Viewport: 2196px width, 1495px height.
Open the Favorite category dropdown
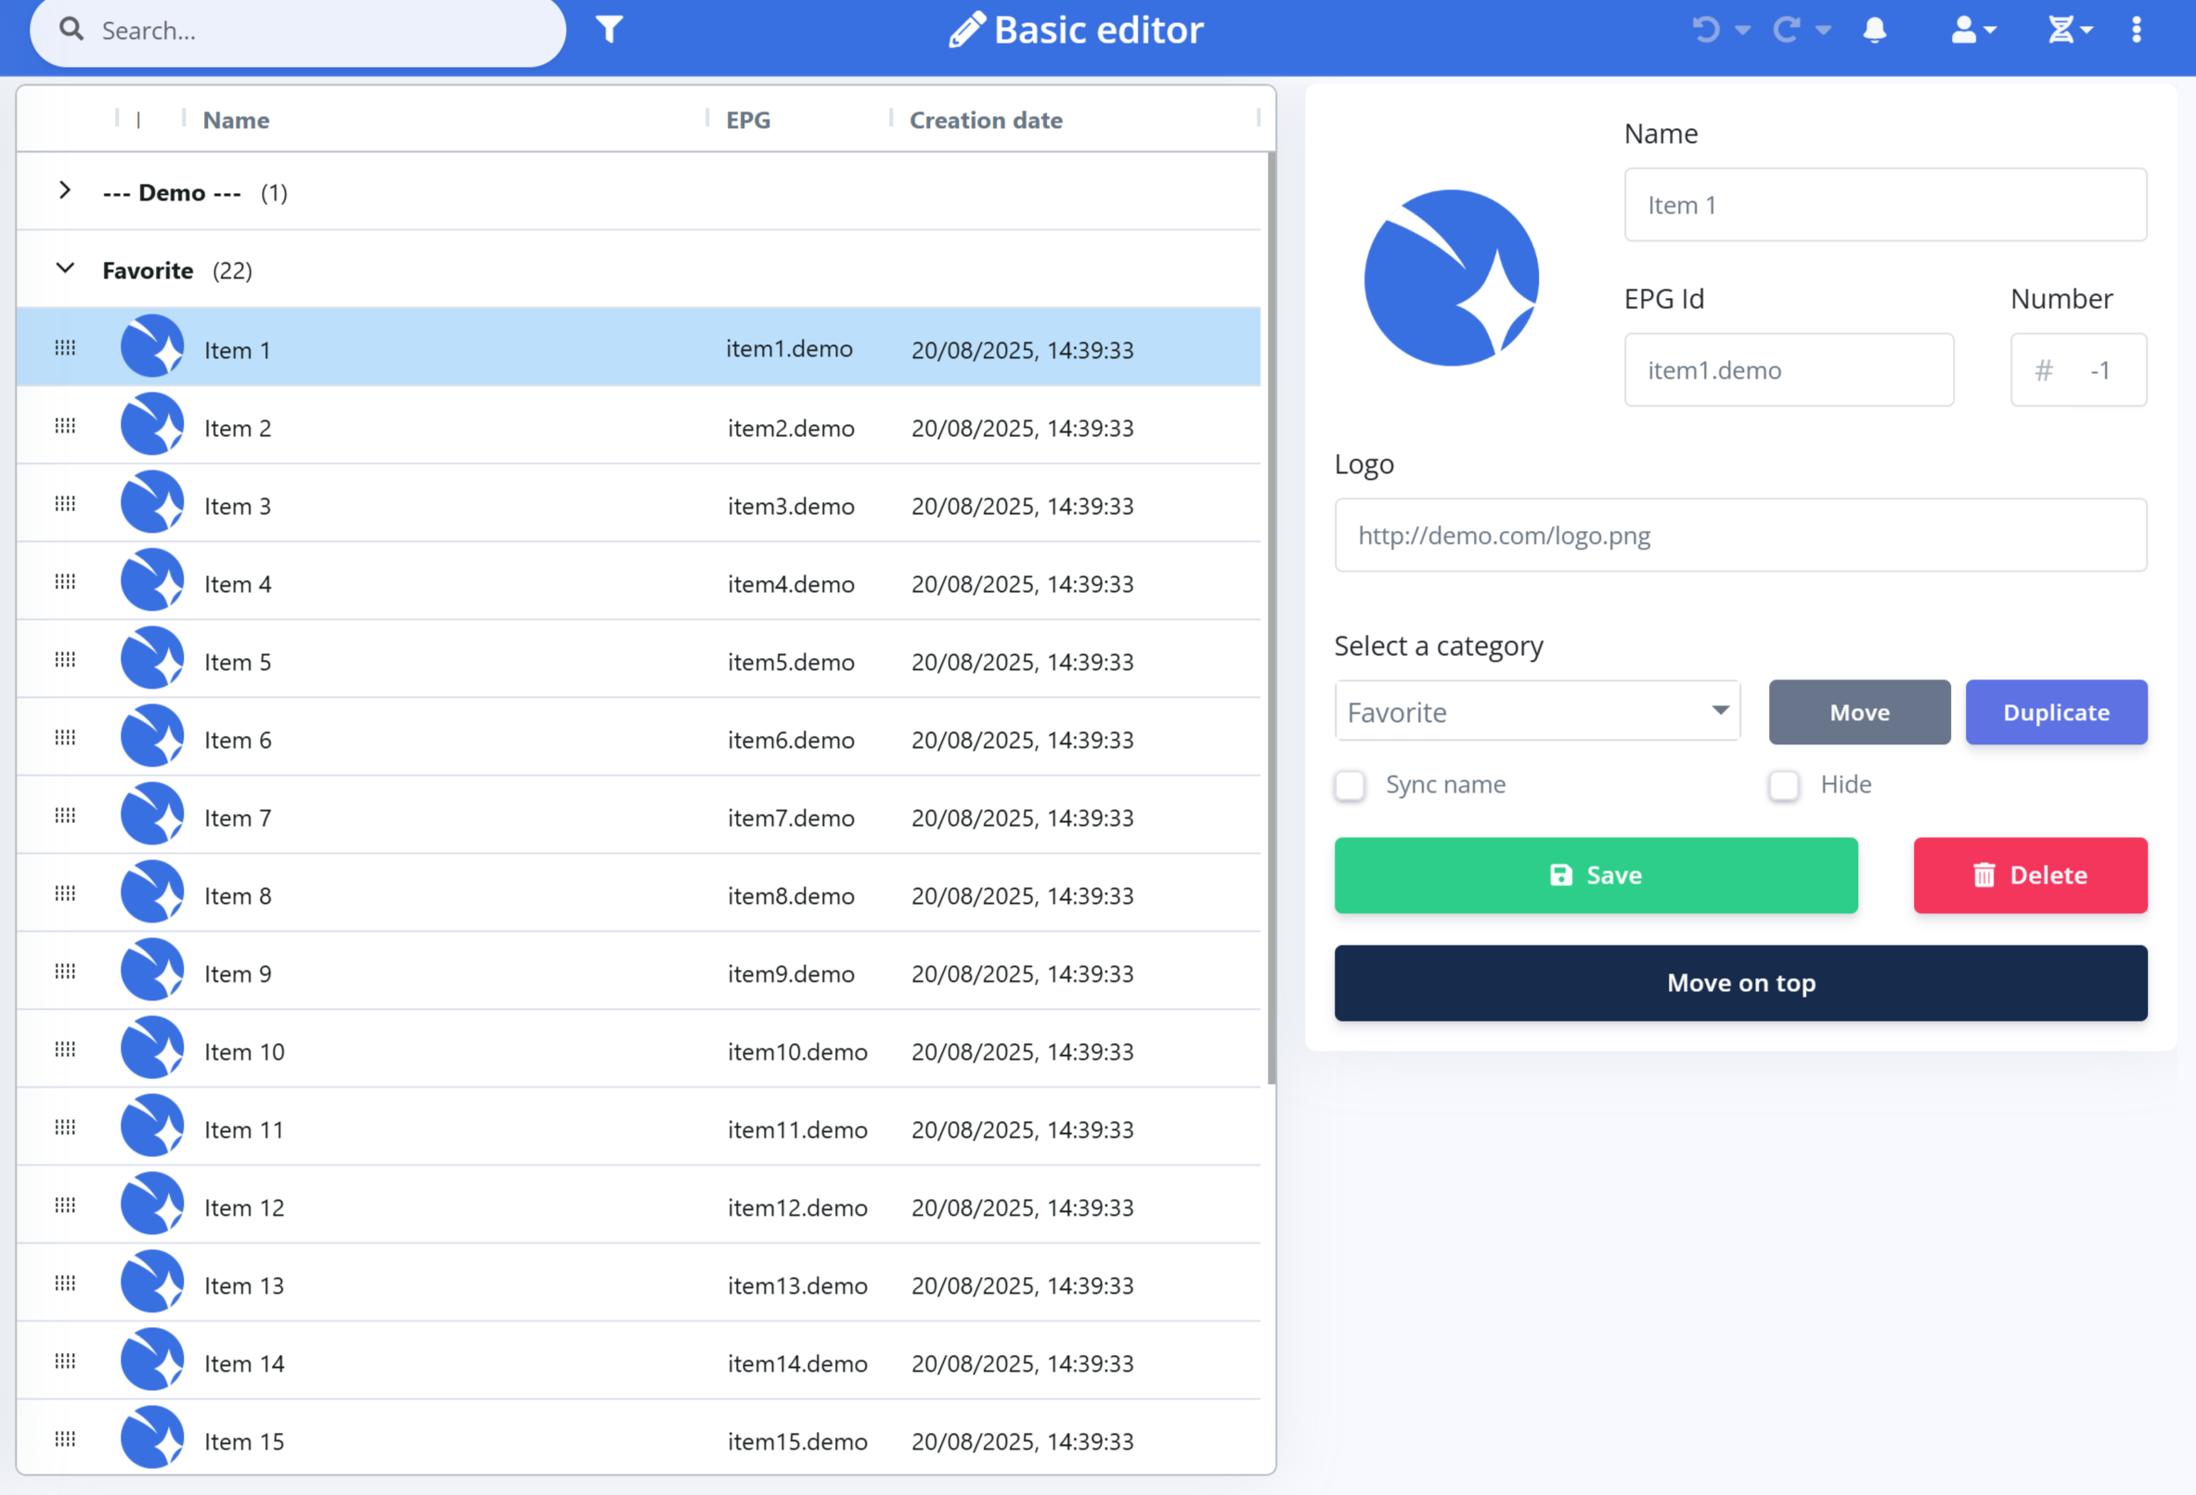tap(1536, 712)
